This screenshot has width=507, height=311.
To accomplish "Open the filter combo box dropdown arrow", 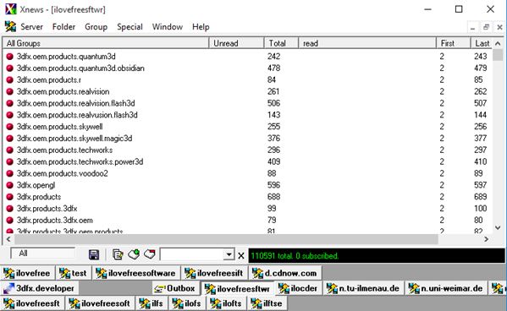I will [x=229, y=254].
